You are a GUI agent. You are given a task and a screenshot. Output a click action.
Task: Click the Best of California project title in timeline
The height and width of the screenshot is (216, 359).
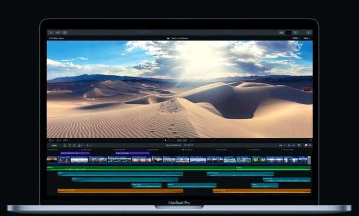click(x=173, y=145)
